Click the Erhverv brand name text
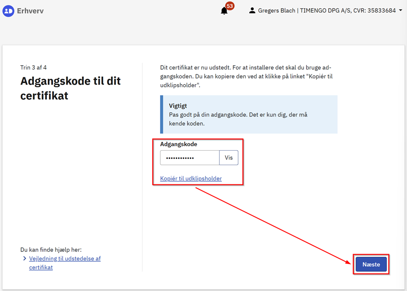Image resolution: width=407 pixels, height=291 pixels. point(30,11)
